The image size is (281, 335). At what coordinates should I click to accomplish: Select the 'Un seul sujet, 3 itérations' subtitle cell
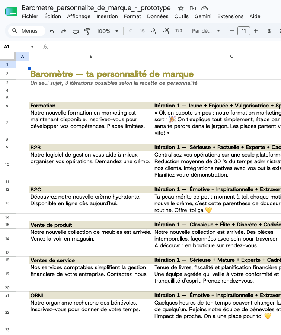point(91,83)
